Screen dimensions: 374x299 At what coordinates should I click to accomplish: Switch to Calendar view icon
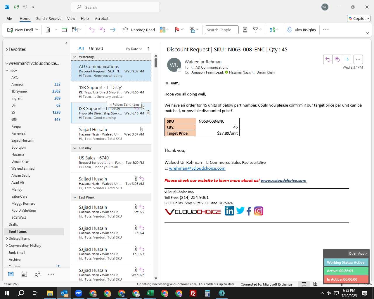pyautogui.click(x=24, y=274)
